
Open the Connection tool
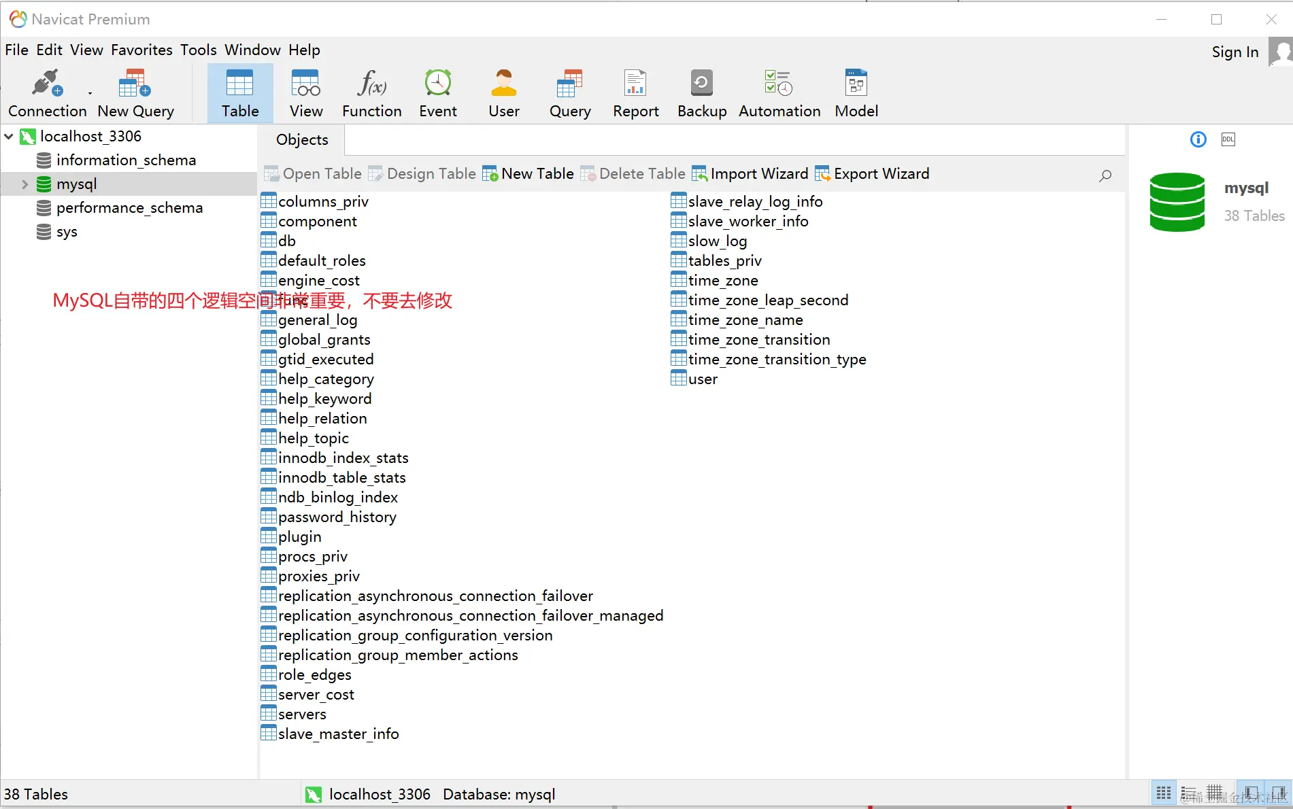pos(47,93)
